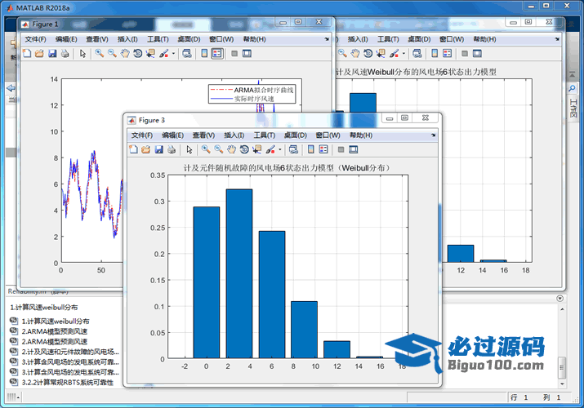Screen dimensions: 584x408
Task: Click Zoom Out icon in Figure 1 toolbar
Action: click(112, 54)
